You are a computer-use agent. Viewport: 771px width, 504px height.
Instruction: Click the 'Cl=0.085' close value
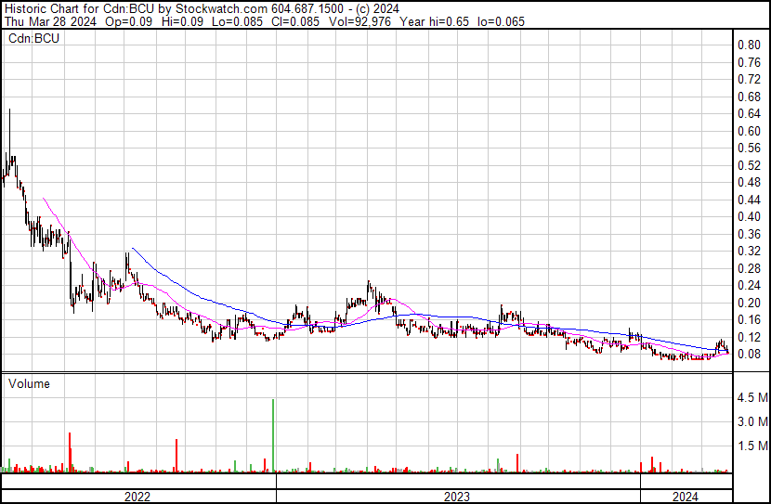pyautogui.click(x=294, y=21)
